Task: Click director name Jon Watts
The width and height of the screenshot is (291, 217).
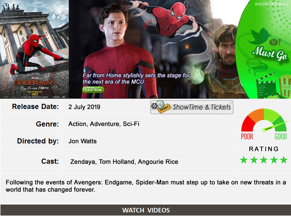Action: (x=82, y=141)
